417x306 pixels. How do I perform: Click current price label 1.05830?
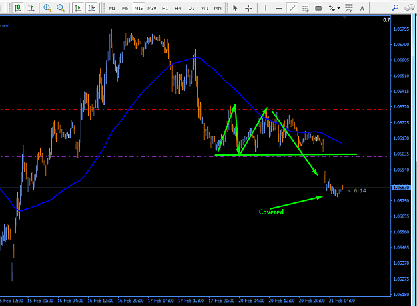pyautogui.click(x=401, y=188)
